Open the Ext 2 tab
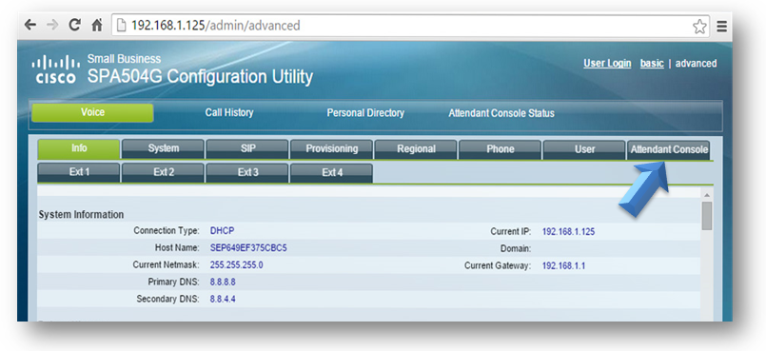The width and height of the screenshot is (766, 351). (163, 173)
